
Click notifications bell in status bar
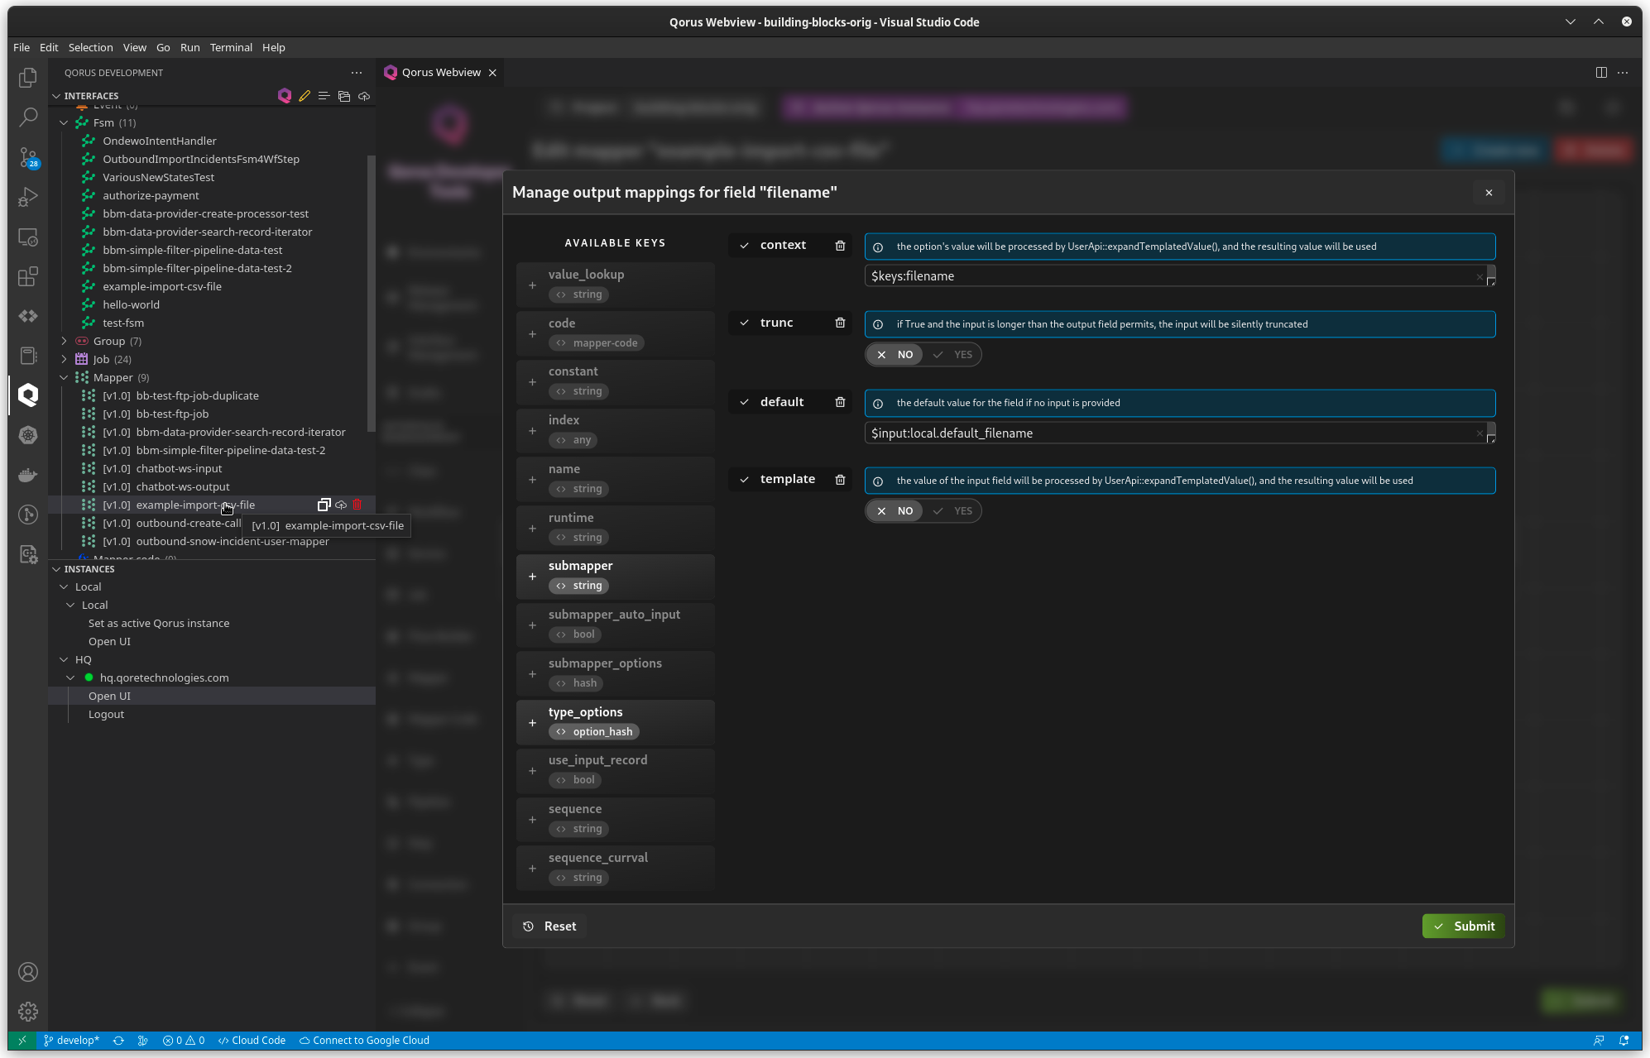[1624, 1041]
